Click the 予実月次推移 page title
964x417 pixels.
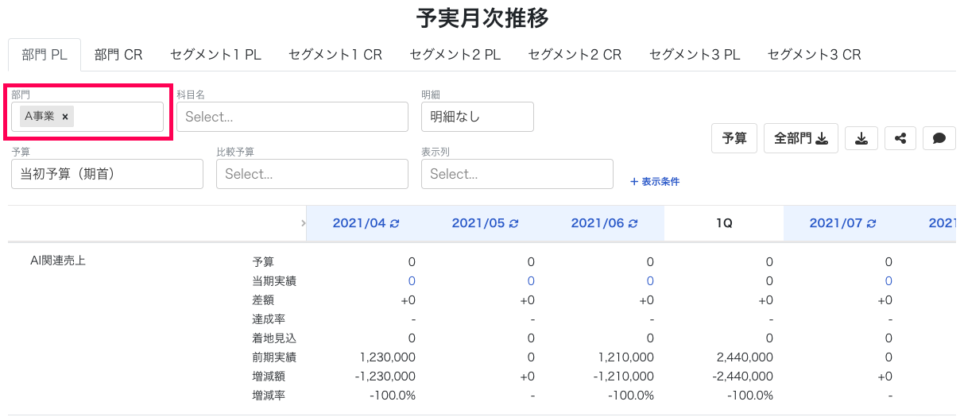(482, 17)
